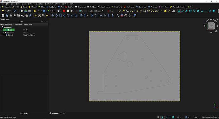Screen dimensions: 219x119
Task: Start macro recording with red circle
Action: click(x=64, y=11)
